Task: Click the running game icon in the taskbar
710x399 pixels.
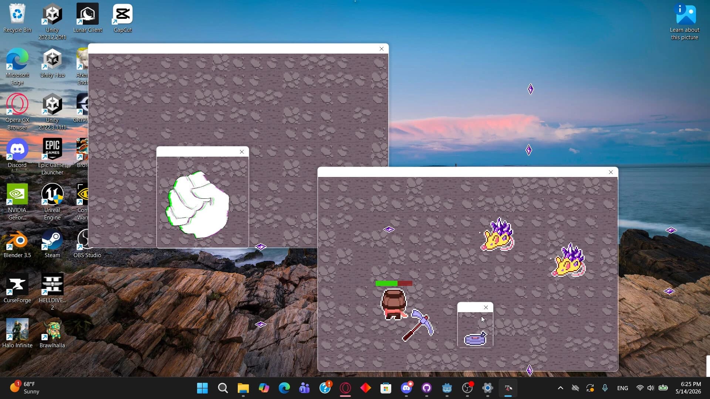Action: coord(508,388)
